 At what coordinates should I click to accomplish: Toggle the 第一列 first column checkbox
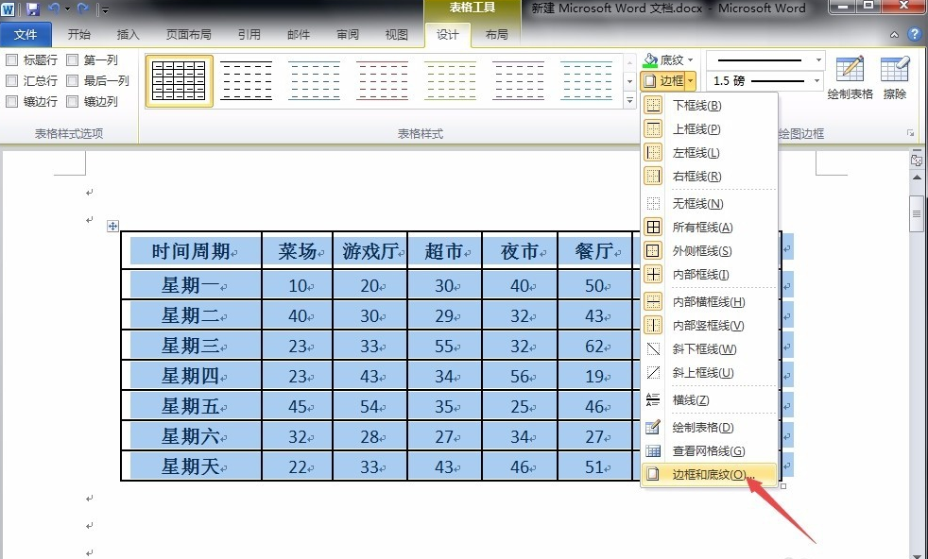[72, 59]
